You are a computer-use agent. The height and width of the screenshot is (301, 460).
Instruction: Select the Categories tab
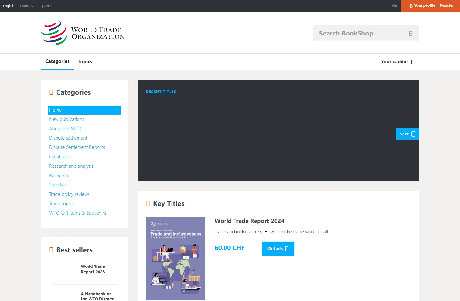coord(57,61)
